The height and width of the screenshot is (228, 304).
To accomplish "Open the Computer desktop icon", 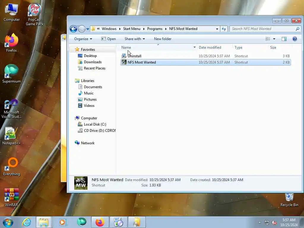I will (x=12, y=13).
